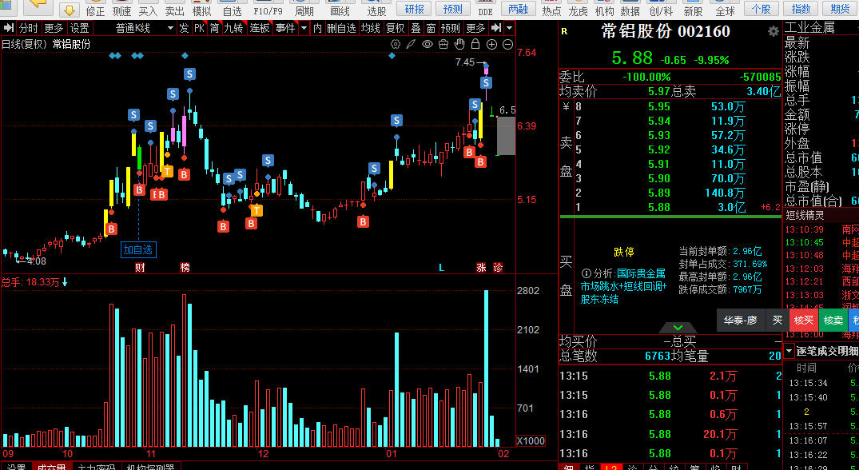Viewport: 859px width, 470px height.
Task: Click 更多 next to 分时
Action: point(54,28)
